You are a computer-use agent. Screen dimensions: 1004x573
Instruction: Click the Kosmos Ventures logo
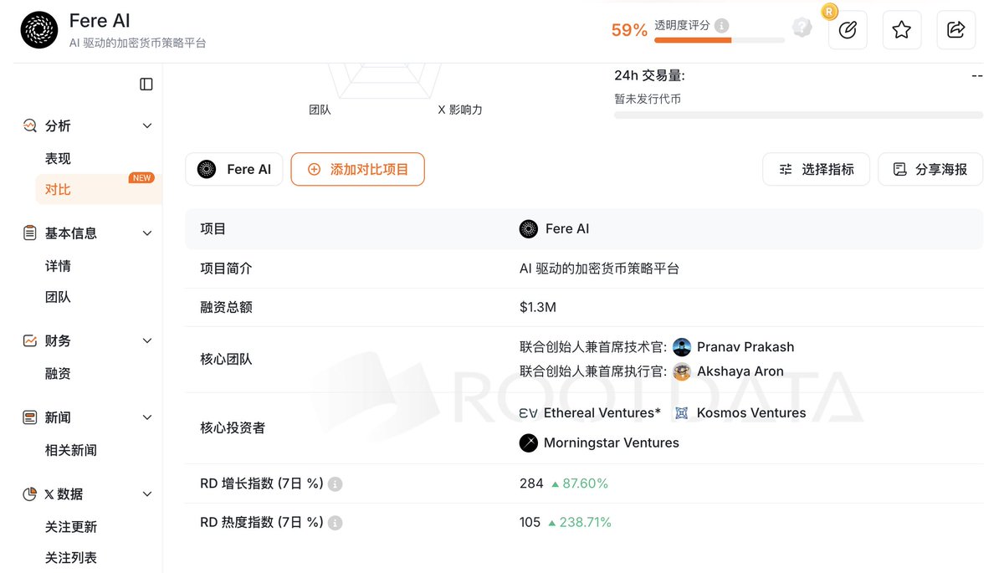point(682,413)
